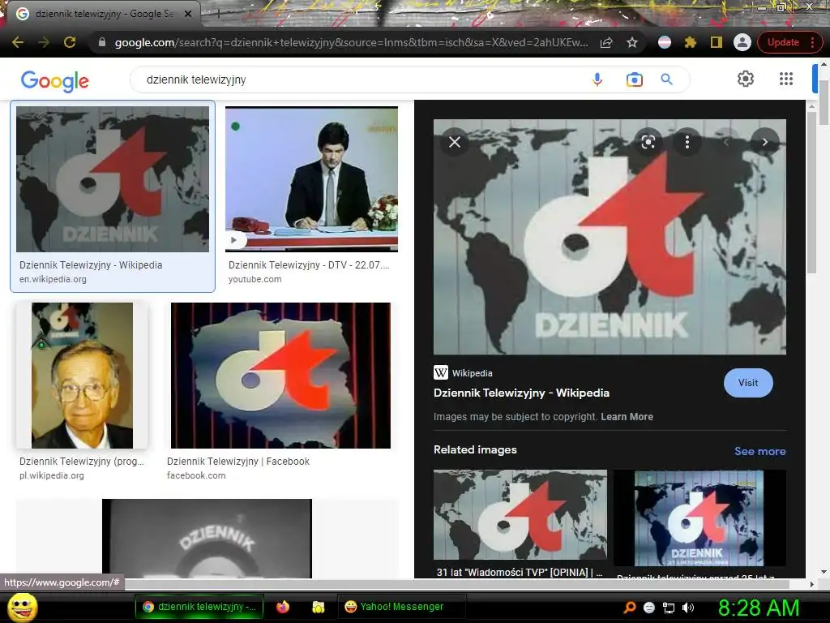Select the en.wikipedia.org DT logo result thumbnail
Screen dimensions: 830x623
[x=112, y=179]
